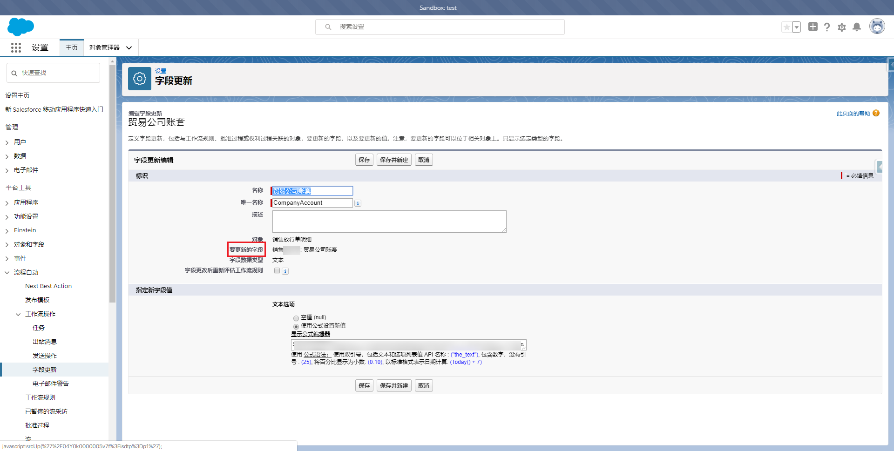
Task: Expand the 电子邮件 tree node
Action: pyautogui.click(x=7, y=170)
